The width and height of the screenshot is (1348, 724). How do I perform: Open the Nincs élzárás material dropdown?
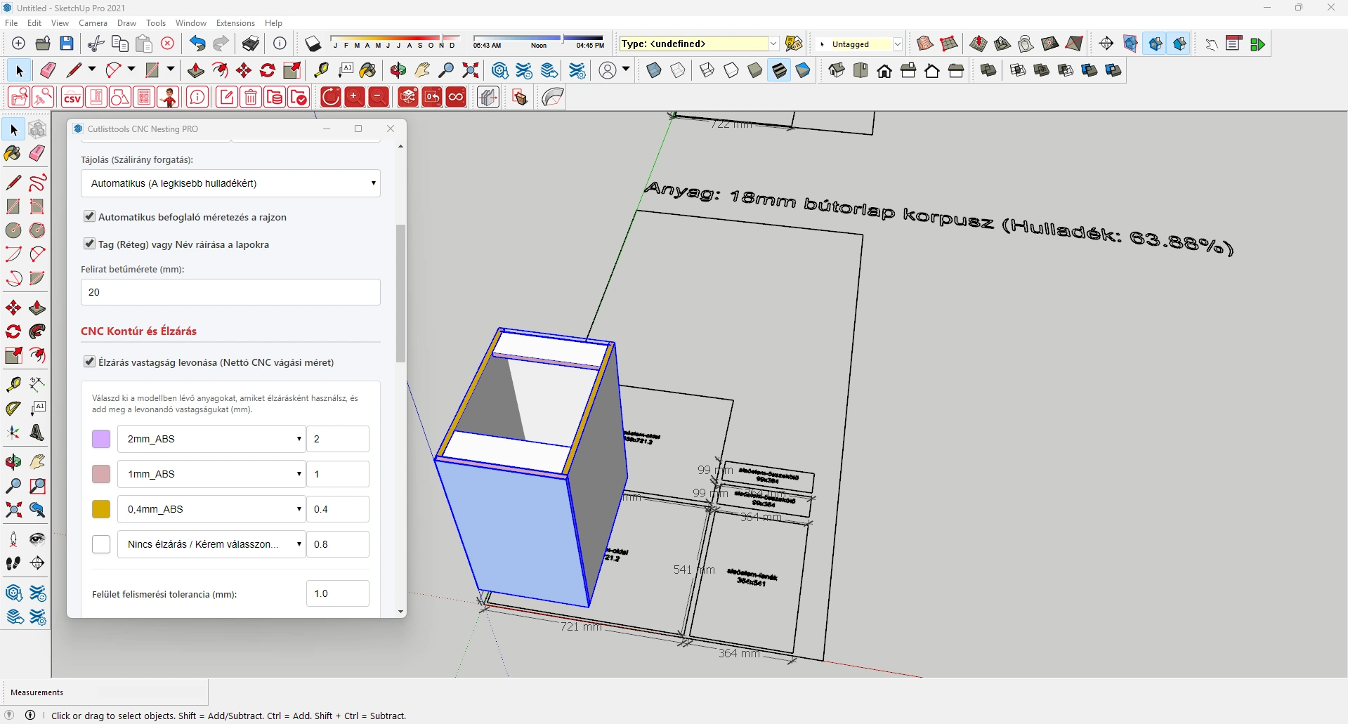click(x=211, y=544)
